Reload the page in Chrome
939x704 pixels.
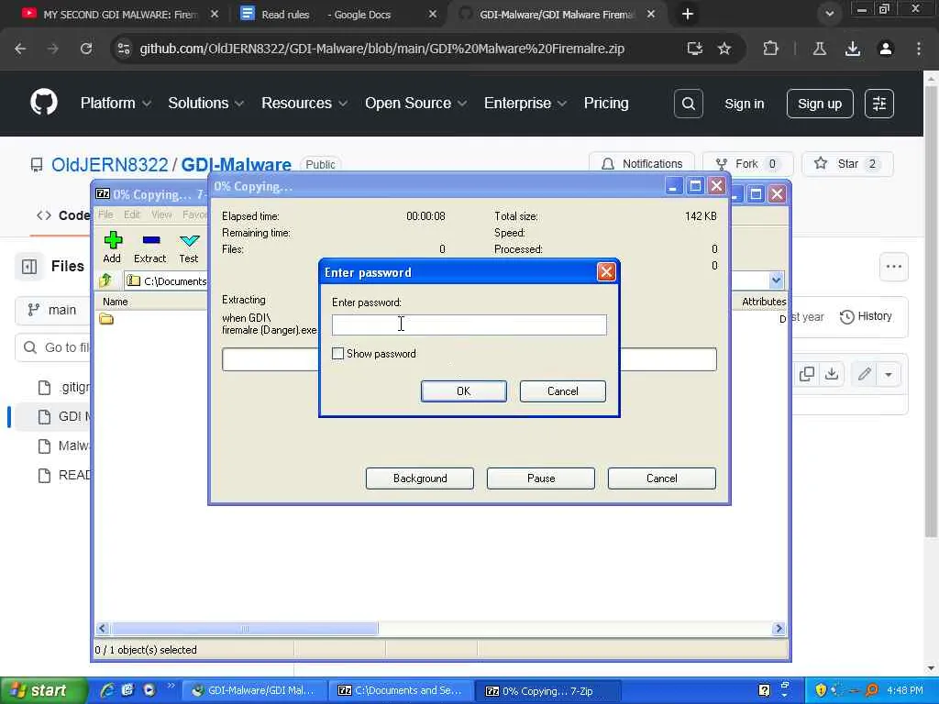(x=86, y=49)
